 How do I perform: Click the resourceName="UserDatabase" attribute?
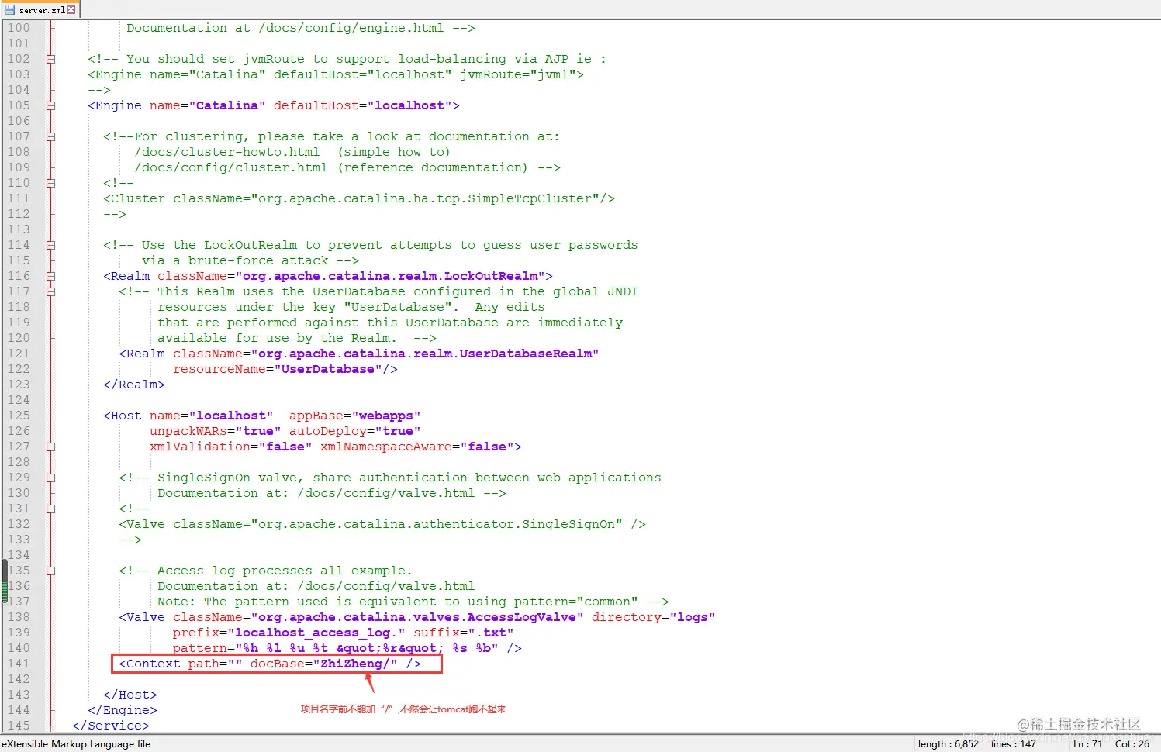[278, 369]
